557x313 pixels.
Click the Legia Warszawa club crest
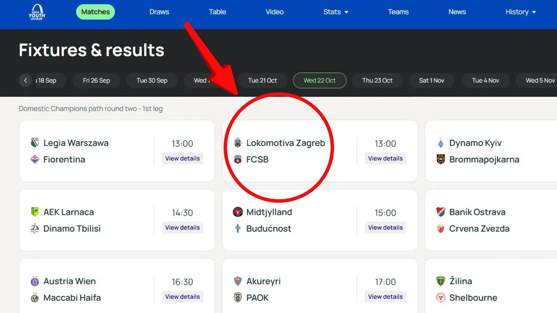(34, 143)
